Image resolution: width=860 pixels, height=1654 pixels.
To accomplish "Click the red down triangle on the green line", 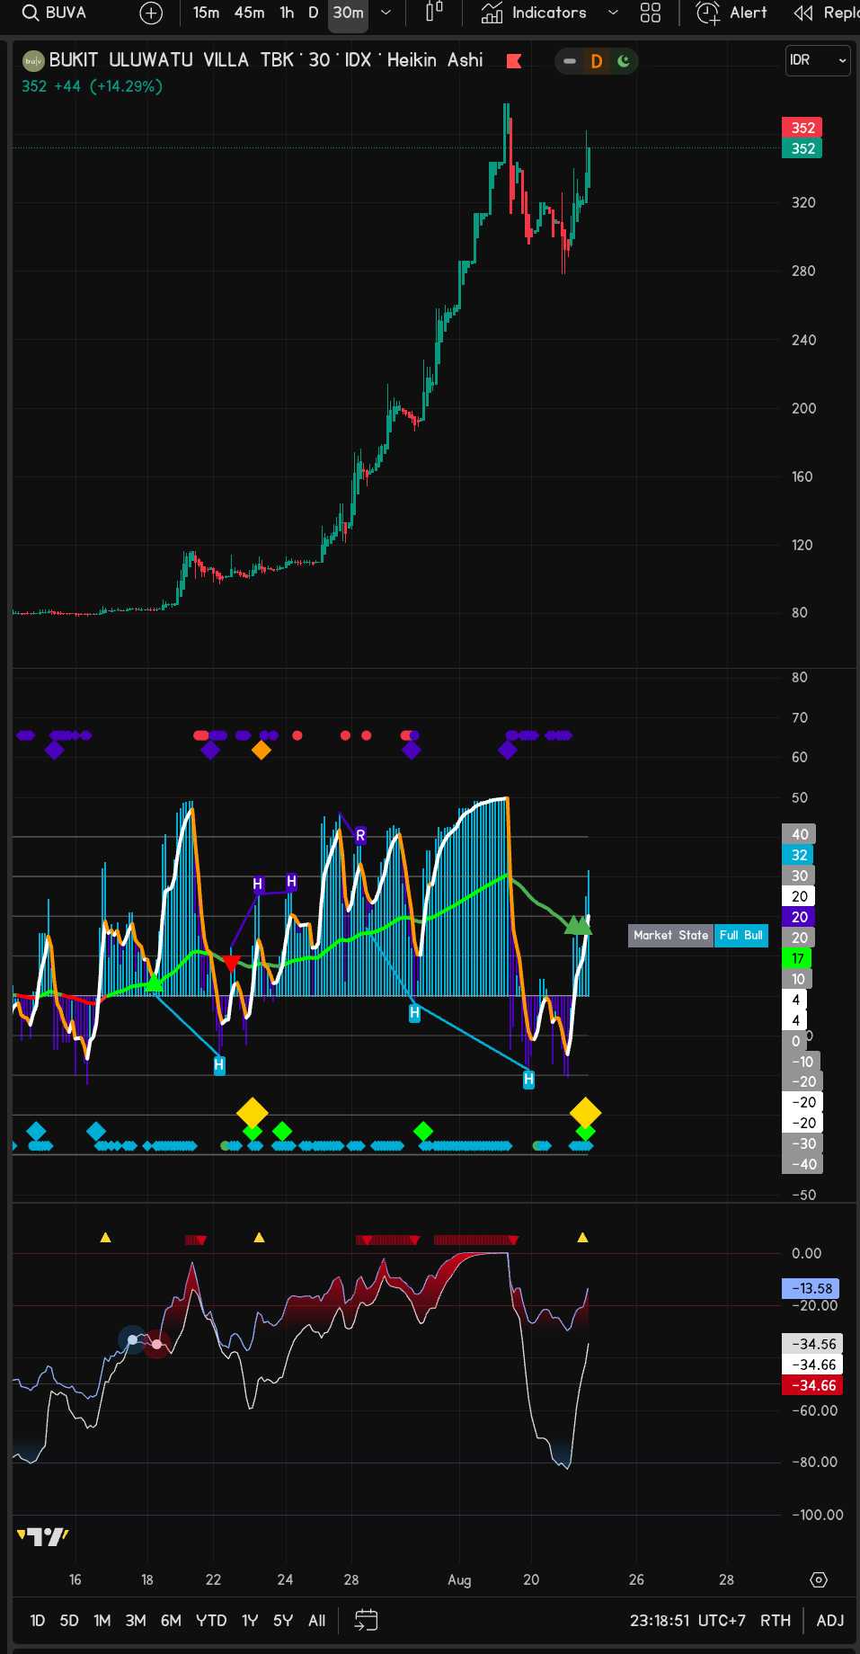I will [x=231, y=963].
